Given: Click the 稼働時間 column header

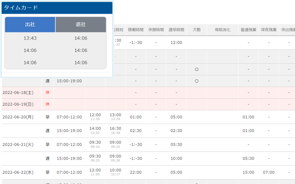Looking at the screenshot, I should 136,30.
